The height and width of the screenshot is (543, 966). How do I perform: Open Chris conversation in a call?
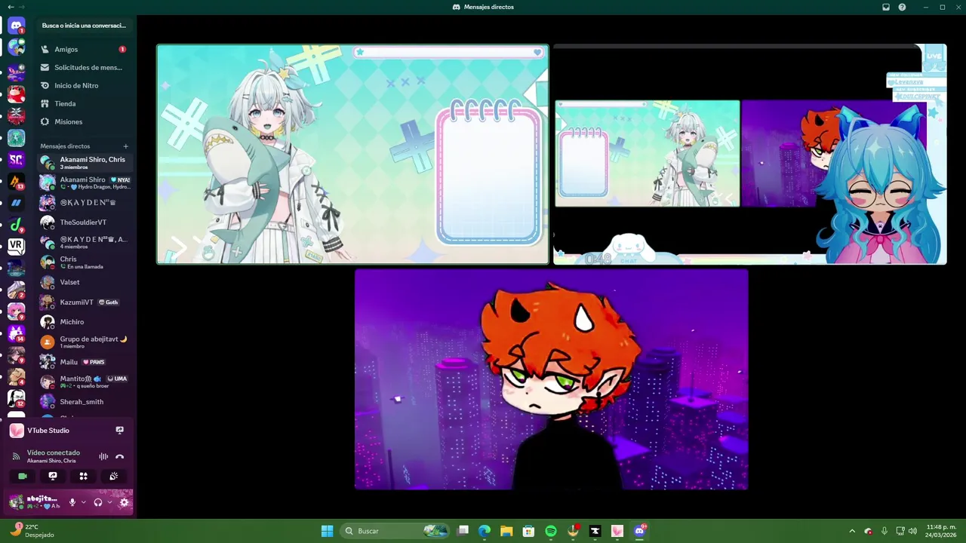click(85, 262)
